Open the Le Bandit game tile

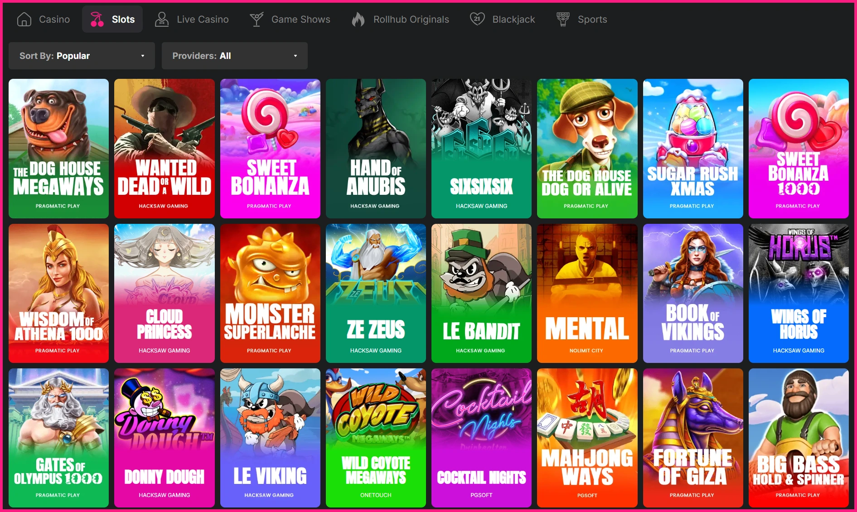point(481,293)
